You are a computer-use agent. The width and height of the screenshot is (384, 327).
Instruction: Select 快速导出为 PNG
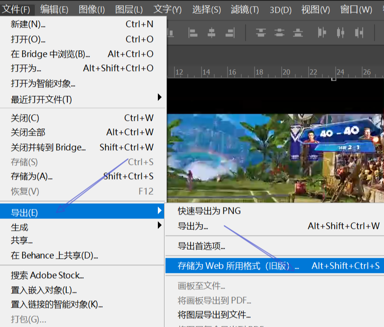pos(209,211)
